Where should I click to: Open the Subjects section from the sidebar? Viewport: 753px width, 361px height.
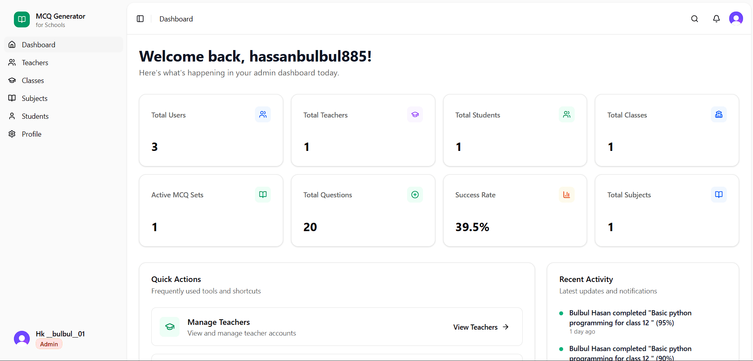pos(35,98)
